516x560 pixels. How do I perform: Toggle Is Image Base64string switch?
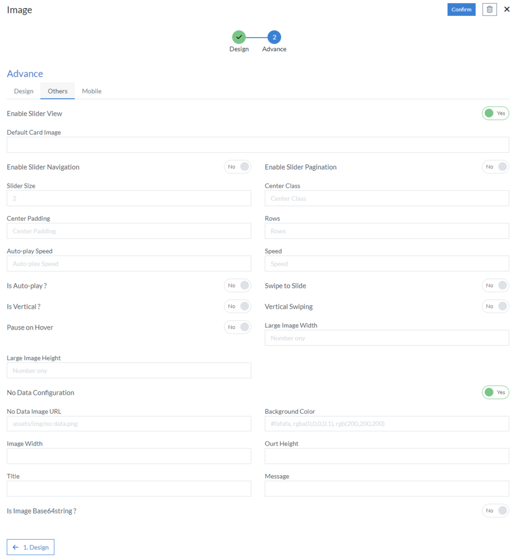tap(495, 511)
